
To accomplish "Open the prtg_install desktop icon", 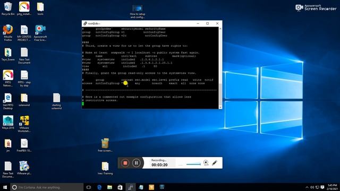I will (x=24, y=8).
